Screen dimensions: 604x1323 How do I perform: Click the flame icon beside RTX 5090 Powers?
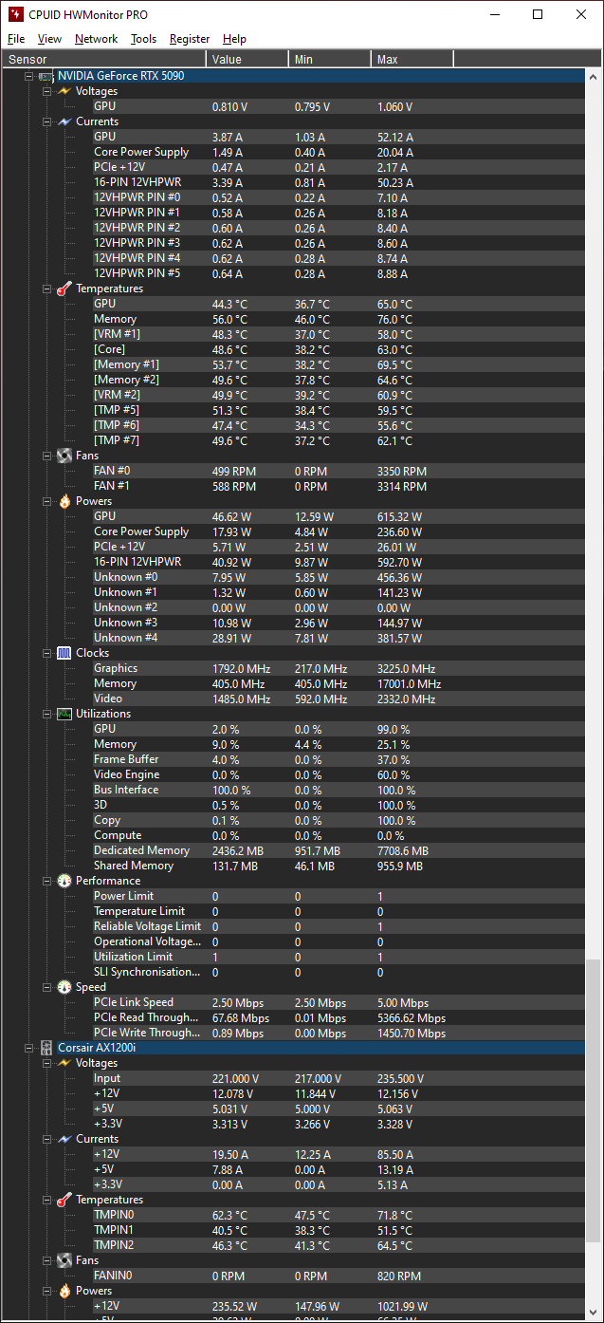tap(64, 501)
